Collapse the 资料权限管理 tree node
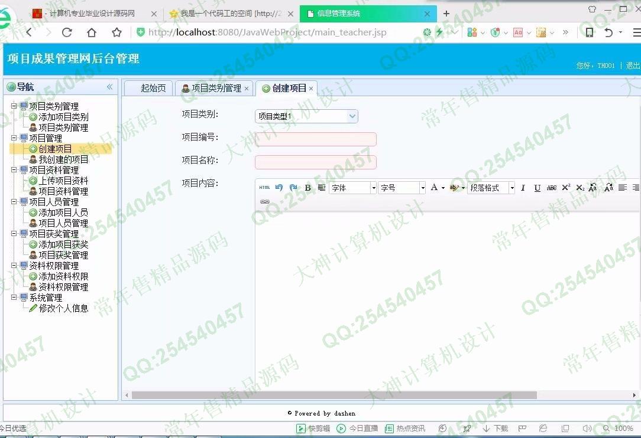 coord(14,265)
